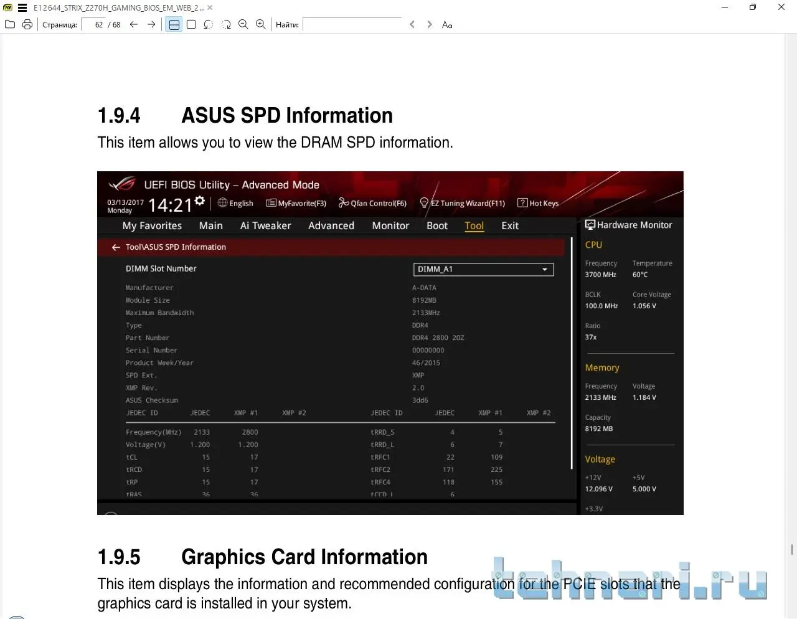Click the 'Serial Number' row label
Image resolution: width=797 pixels, height=619 pixels.
pyautogui.click(x=151, y=350)
